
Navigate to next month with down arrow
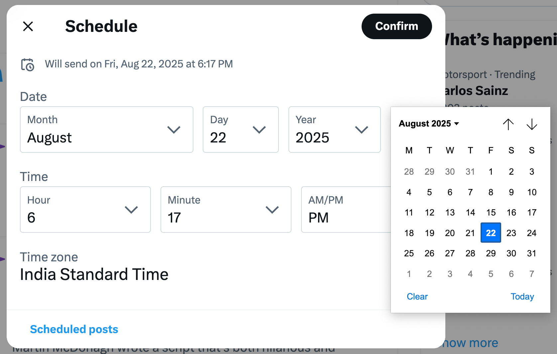[x=532, y=125]
